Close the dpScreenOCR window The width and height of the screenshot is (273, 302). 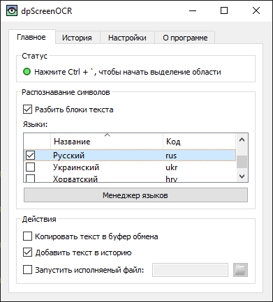pyautogui.click(x=256, y=10)
